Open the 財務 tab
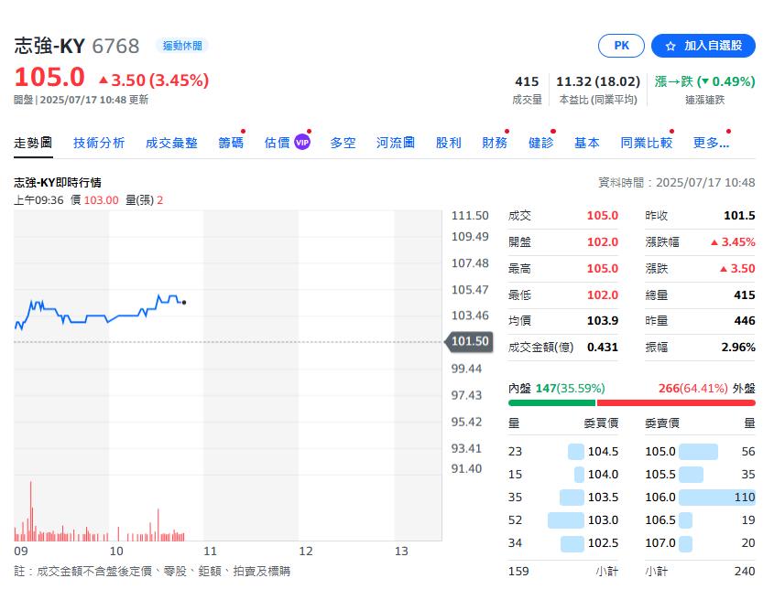The width and height of the screenshot is (774, 589). click(x=495, y=143)
